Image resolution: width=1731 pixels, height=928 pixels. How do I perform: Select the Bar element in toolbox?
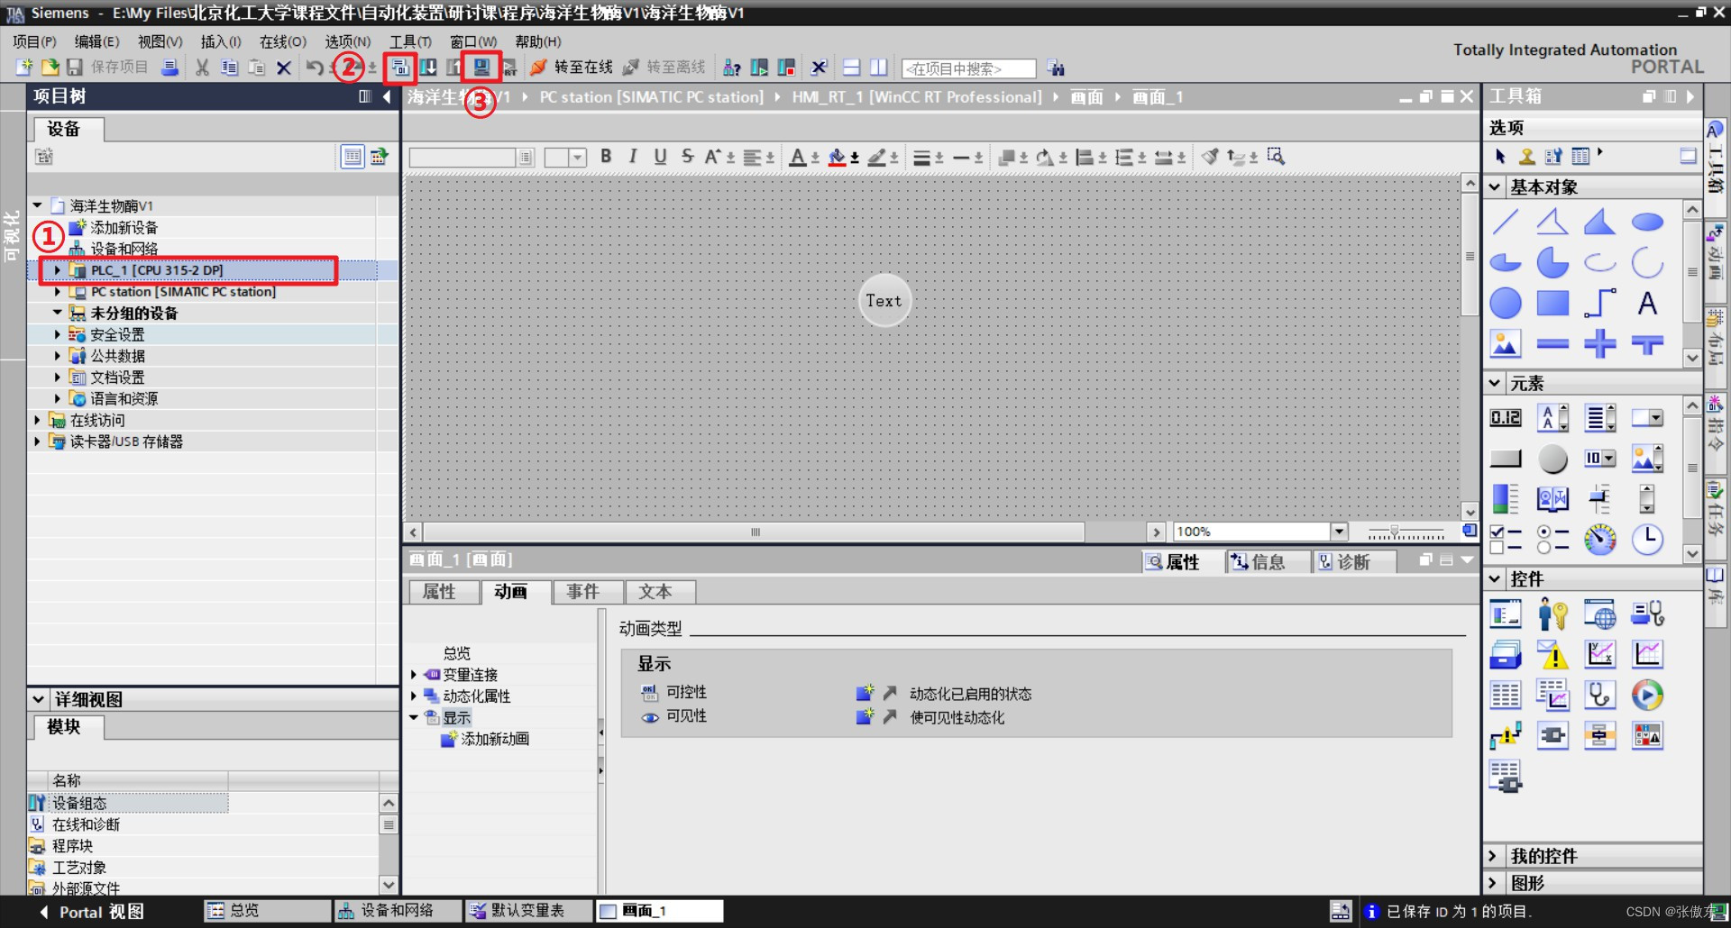click(x=1506, y=498)
